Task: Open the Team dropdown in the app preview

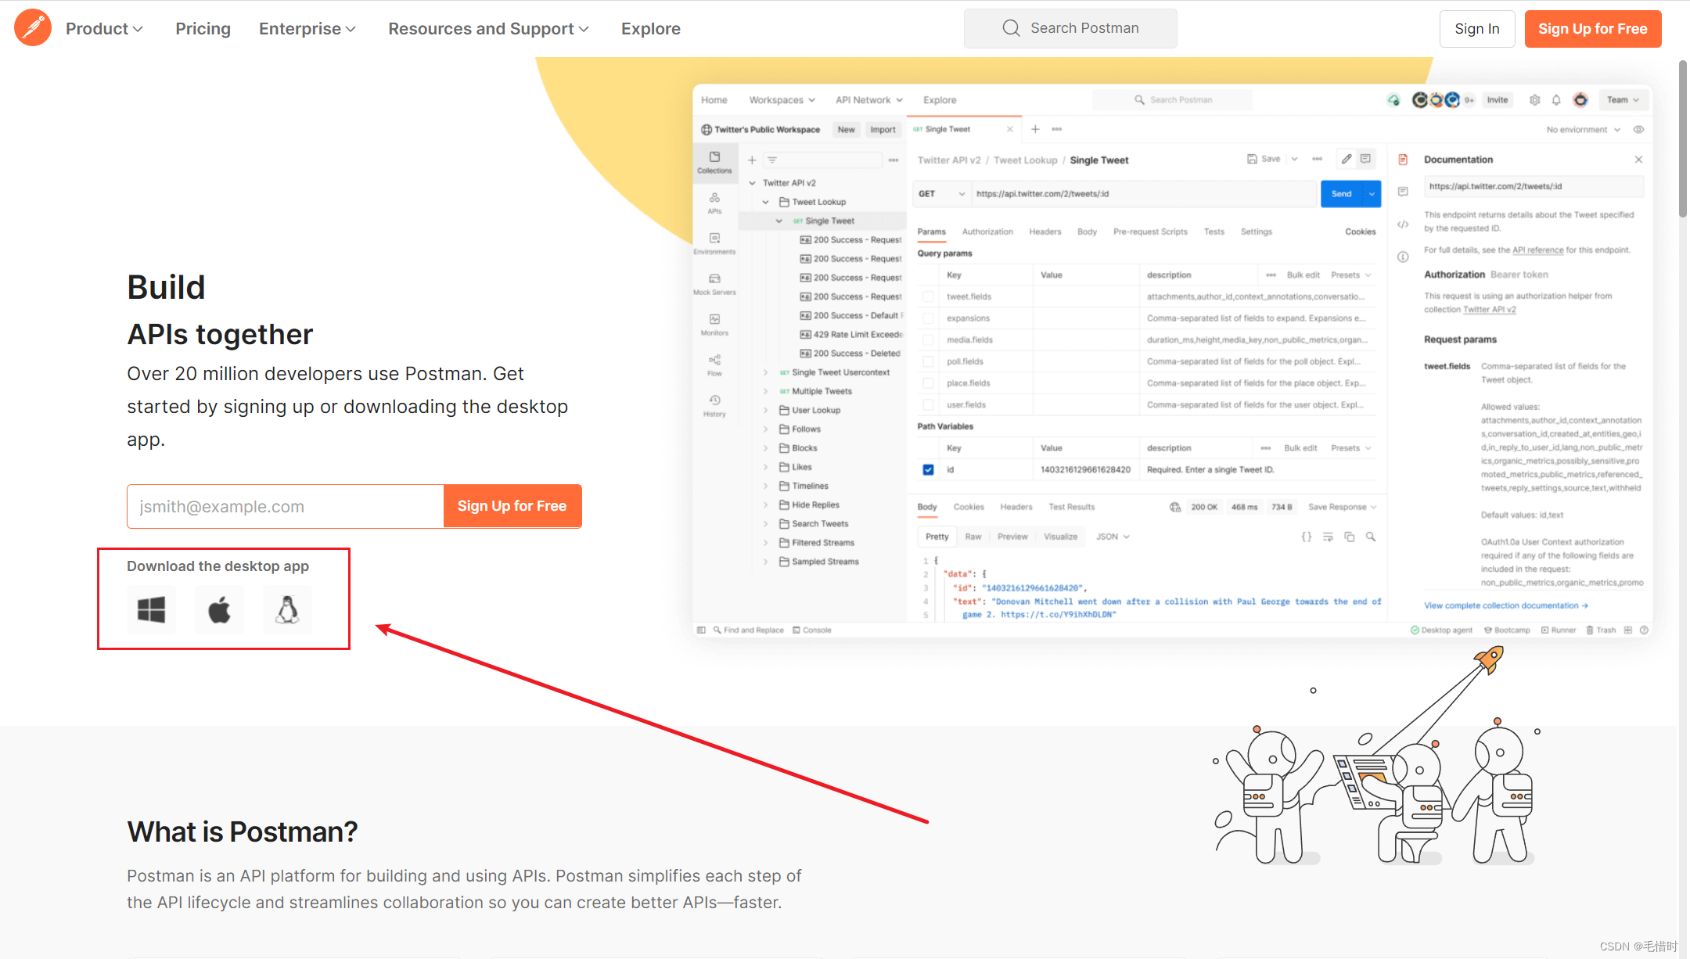Action: (x=1623, y=100)
